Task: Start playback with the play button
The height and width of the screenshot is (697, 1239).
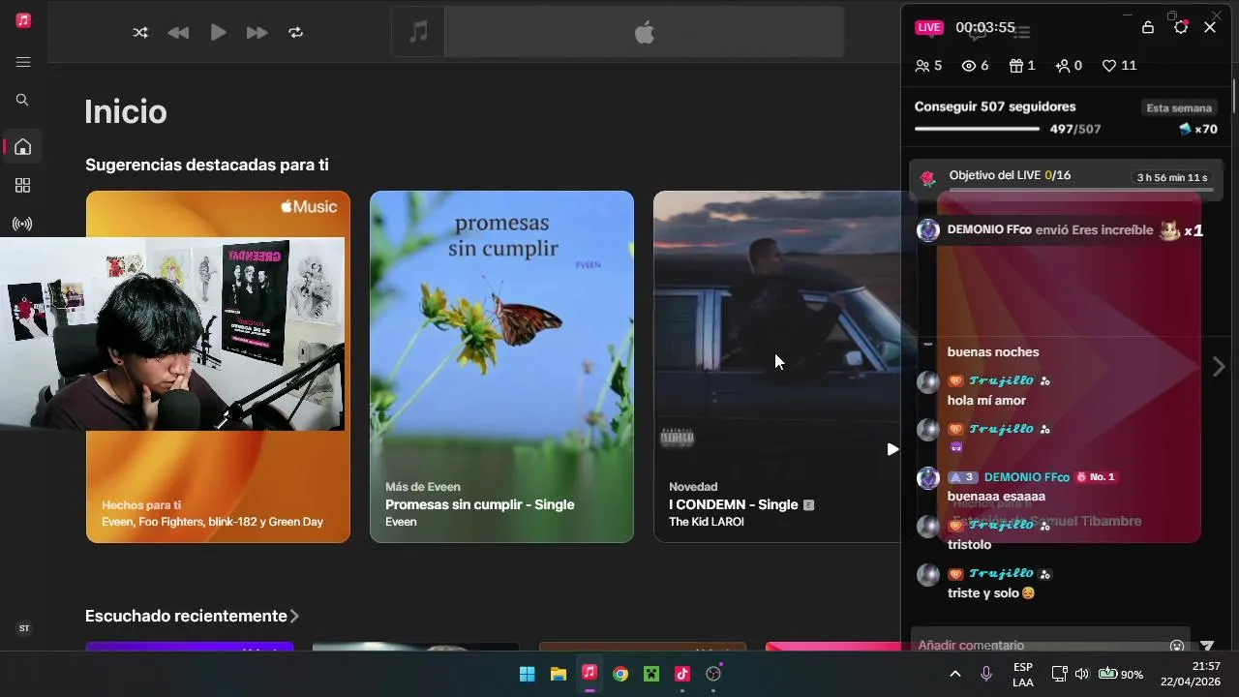Action: [x=218, y=32]
